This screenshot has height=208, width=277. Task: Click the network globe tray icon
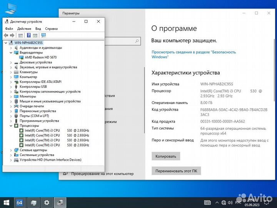[224, 203]
